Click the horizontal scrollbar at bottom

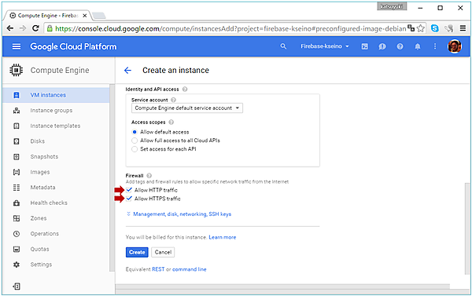282,287
